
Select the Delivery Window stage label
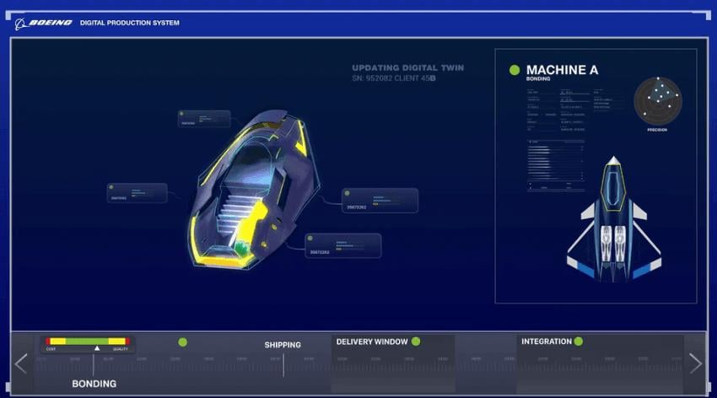[x=372, y=342]
